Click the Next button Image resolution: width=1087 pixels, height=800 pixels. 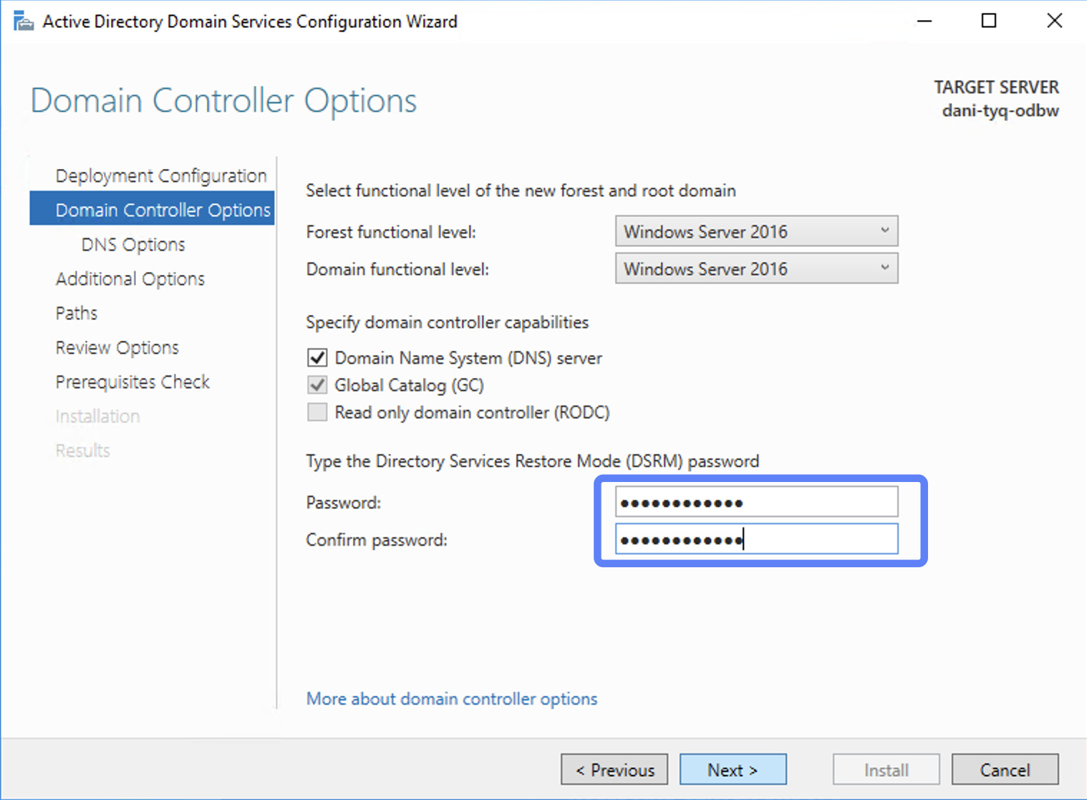point(733,769)
